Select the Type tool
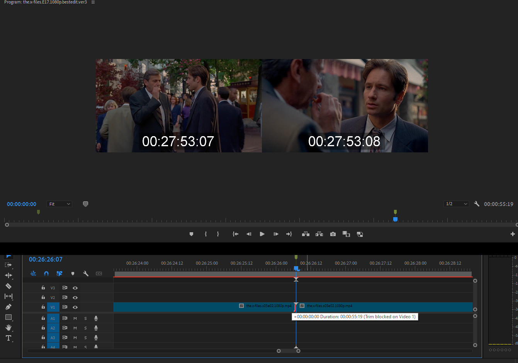 coord(8,338)
